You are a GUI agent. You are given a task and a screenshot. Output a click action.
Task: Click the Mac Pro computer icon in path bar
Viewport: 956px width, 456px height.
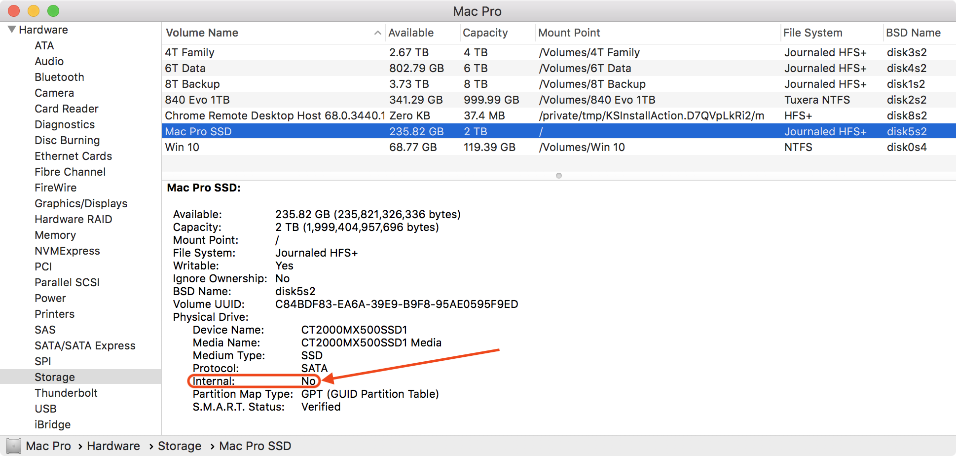click(x=14, y=446)
